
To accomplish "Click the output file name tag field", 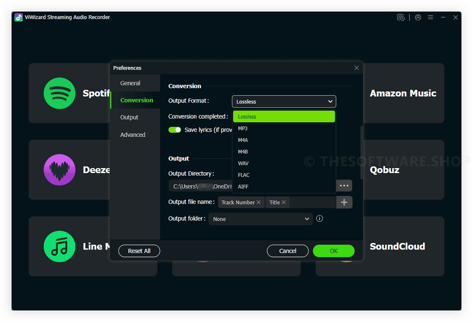I will [277, 202].
